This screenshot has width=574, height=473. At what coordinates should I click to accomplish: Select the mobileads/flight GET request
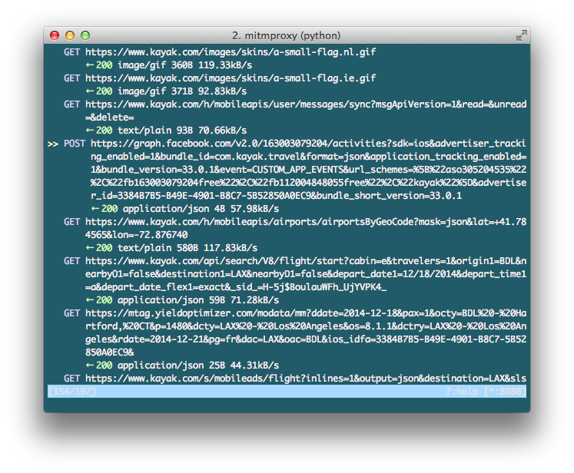(295, 379)
